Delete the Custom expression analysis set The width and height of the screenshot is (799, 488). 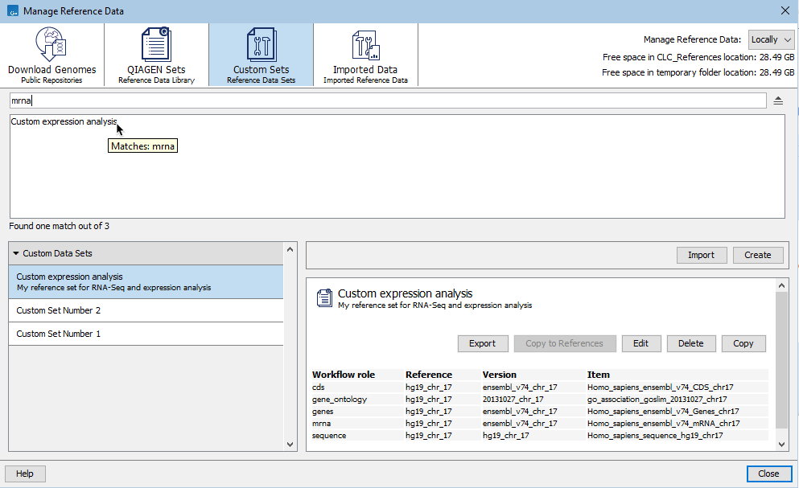[691, 343]
